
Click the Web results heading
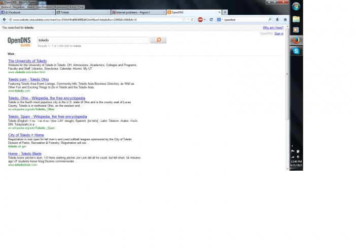click(x=11, y=54)
